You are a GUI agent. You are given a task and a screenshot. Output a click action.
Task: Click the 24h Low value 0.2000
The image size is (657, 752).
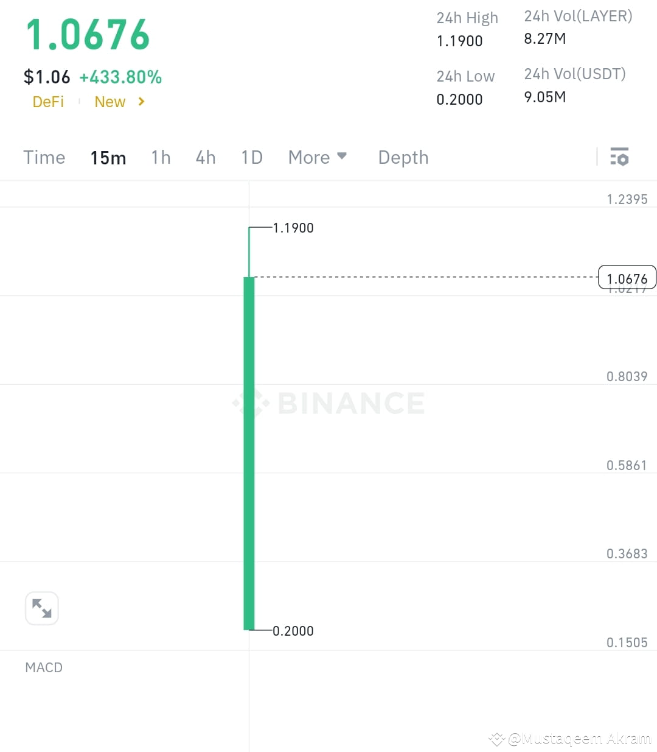(x=459, y=99)
